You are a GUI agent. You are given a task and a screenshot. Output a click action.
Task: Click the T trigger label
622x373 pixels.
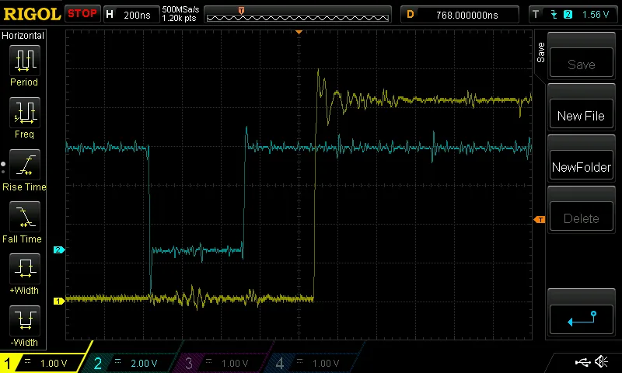click(536, 15)
